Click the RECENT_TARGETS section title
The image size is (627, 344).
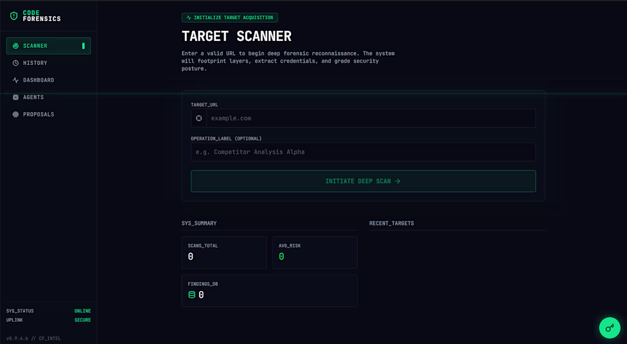(x=392, y=223)
